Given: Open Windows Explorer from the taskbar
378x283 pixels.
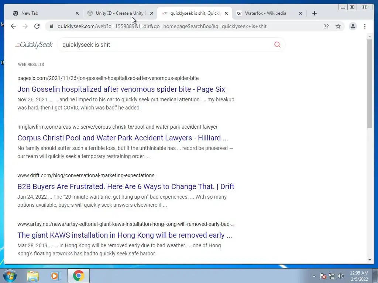Looking at the screenshot, I should point(33,276).
